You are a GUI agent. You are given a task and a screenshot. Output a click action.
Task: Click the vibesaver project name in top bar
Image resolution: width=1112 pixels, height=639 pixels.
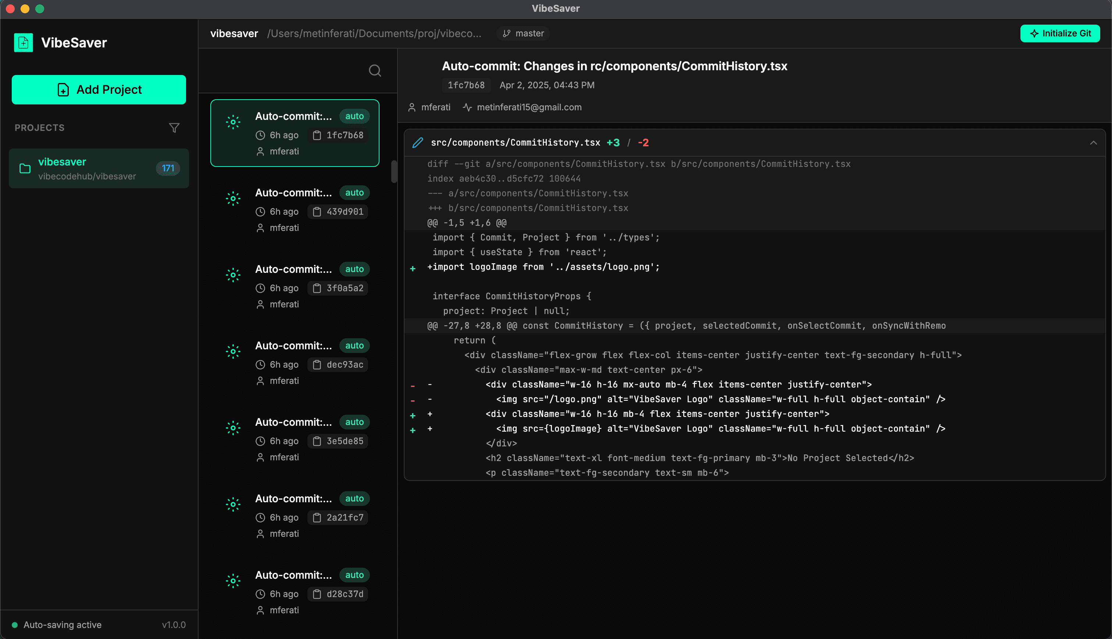click(234, 33)
